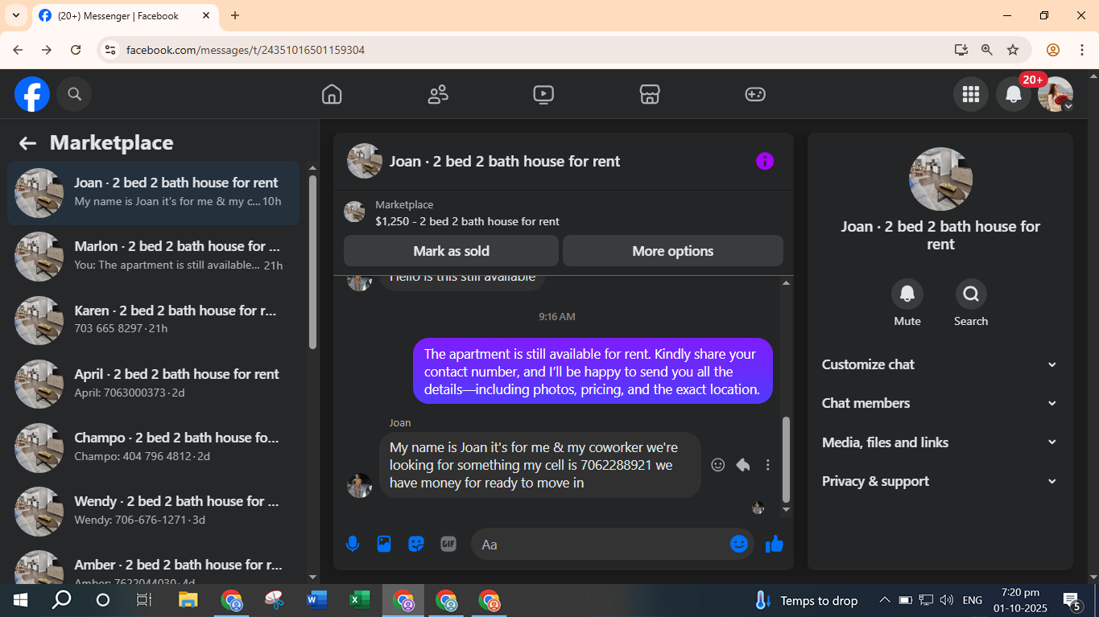Expand Media, files and links section
The image size is (1099, 617).
[940, 442]
